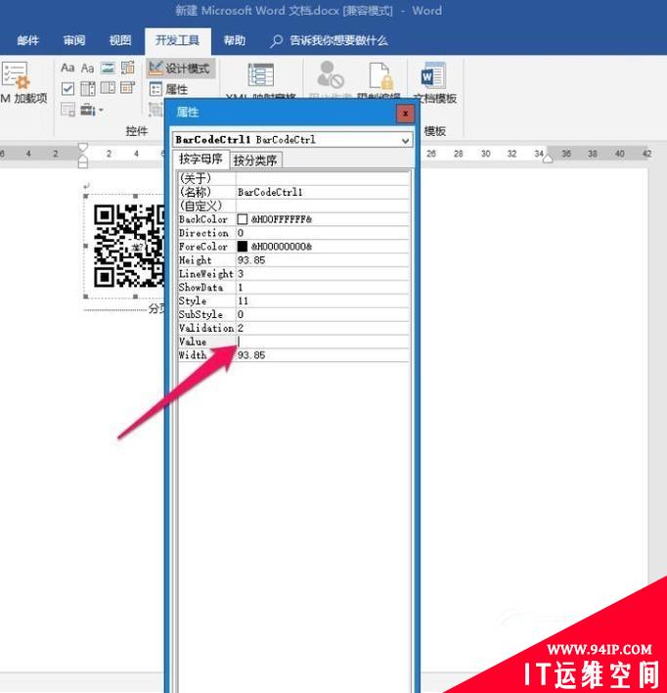Viewport: 667px width, 693px height.
Task: Select 开发工具 ribbon tab
Action: coord(178,41)
